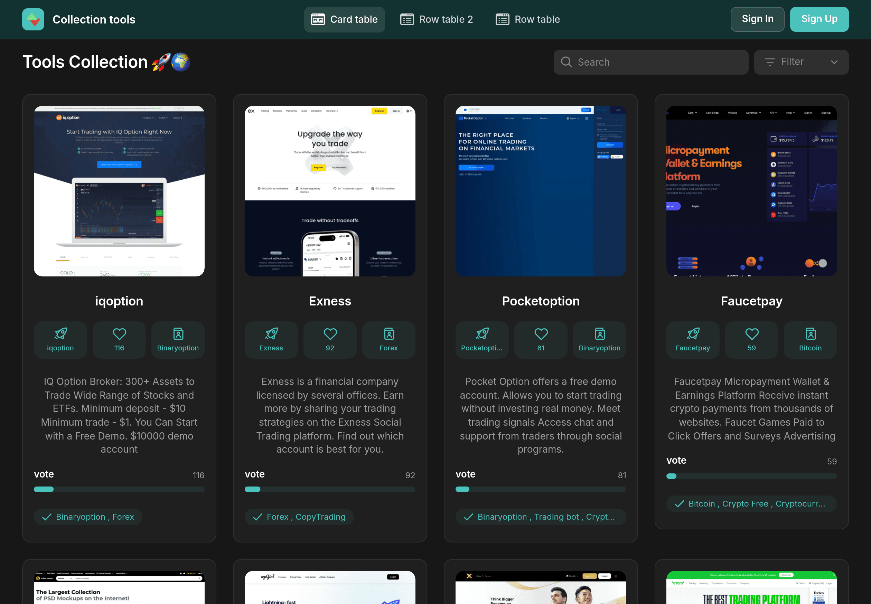The image size is (871, 604).
Task: Click the 'Pocket Option offers a free demo' description
Action: click(541, 415)
